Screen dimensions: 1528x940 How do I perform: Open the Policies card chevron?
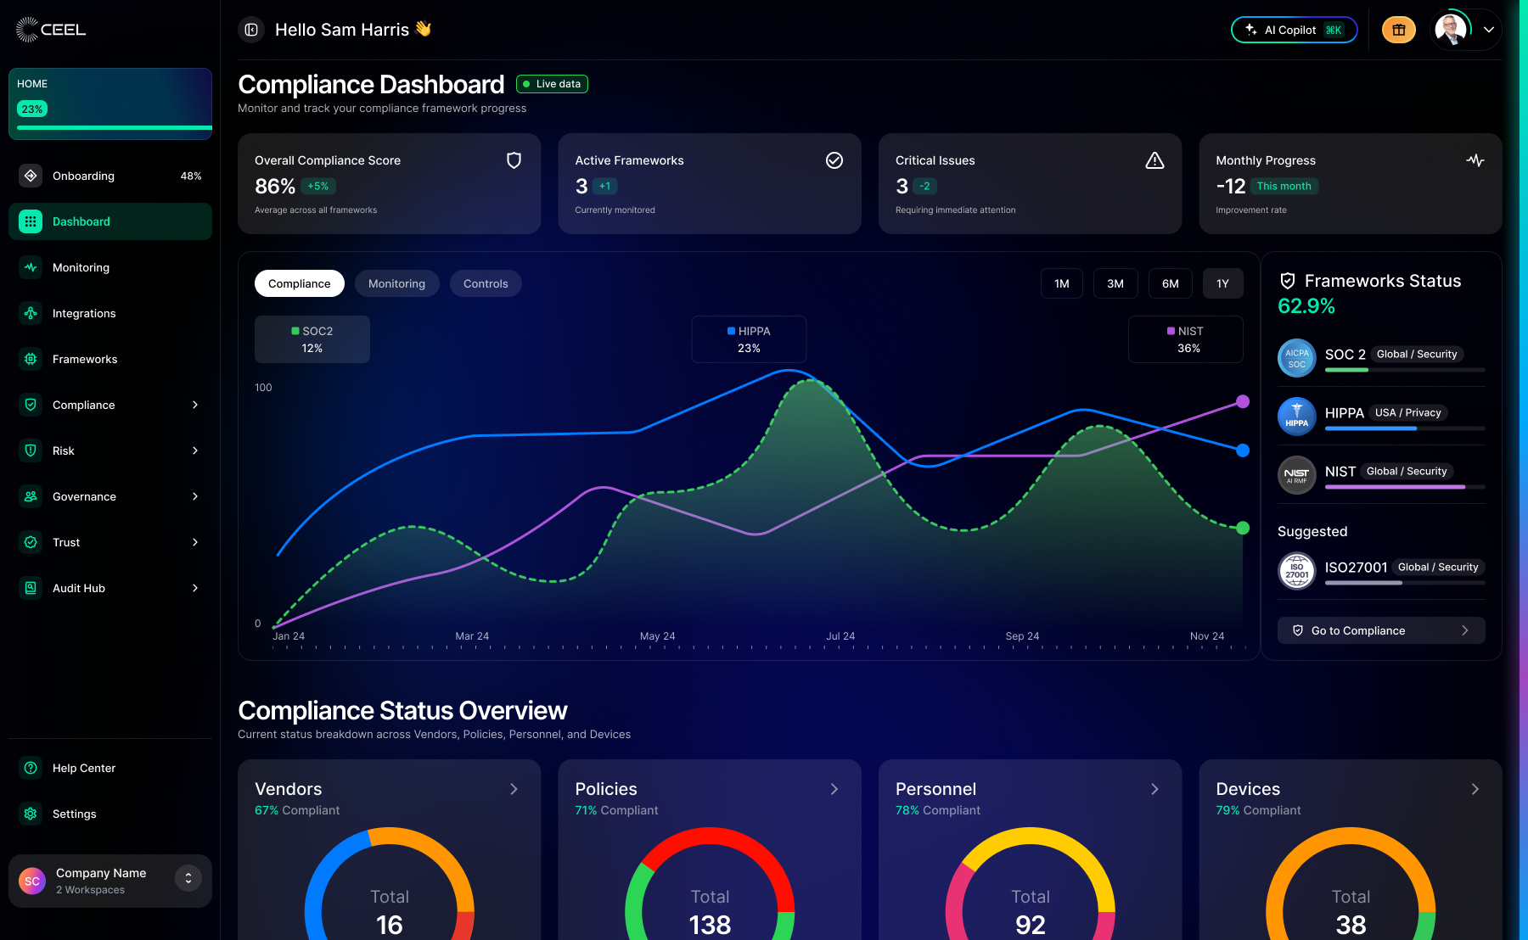click(834, 789)
